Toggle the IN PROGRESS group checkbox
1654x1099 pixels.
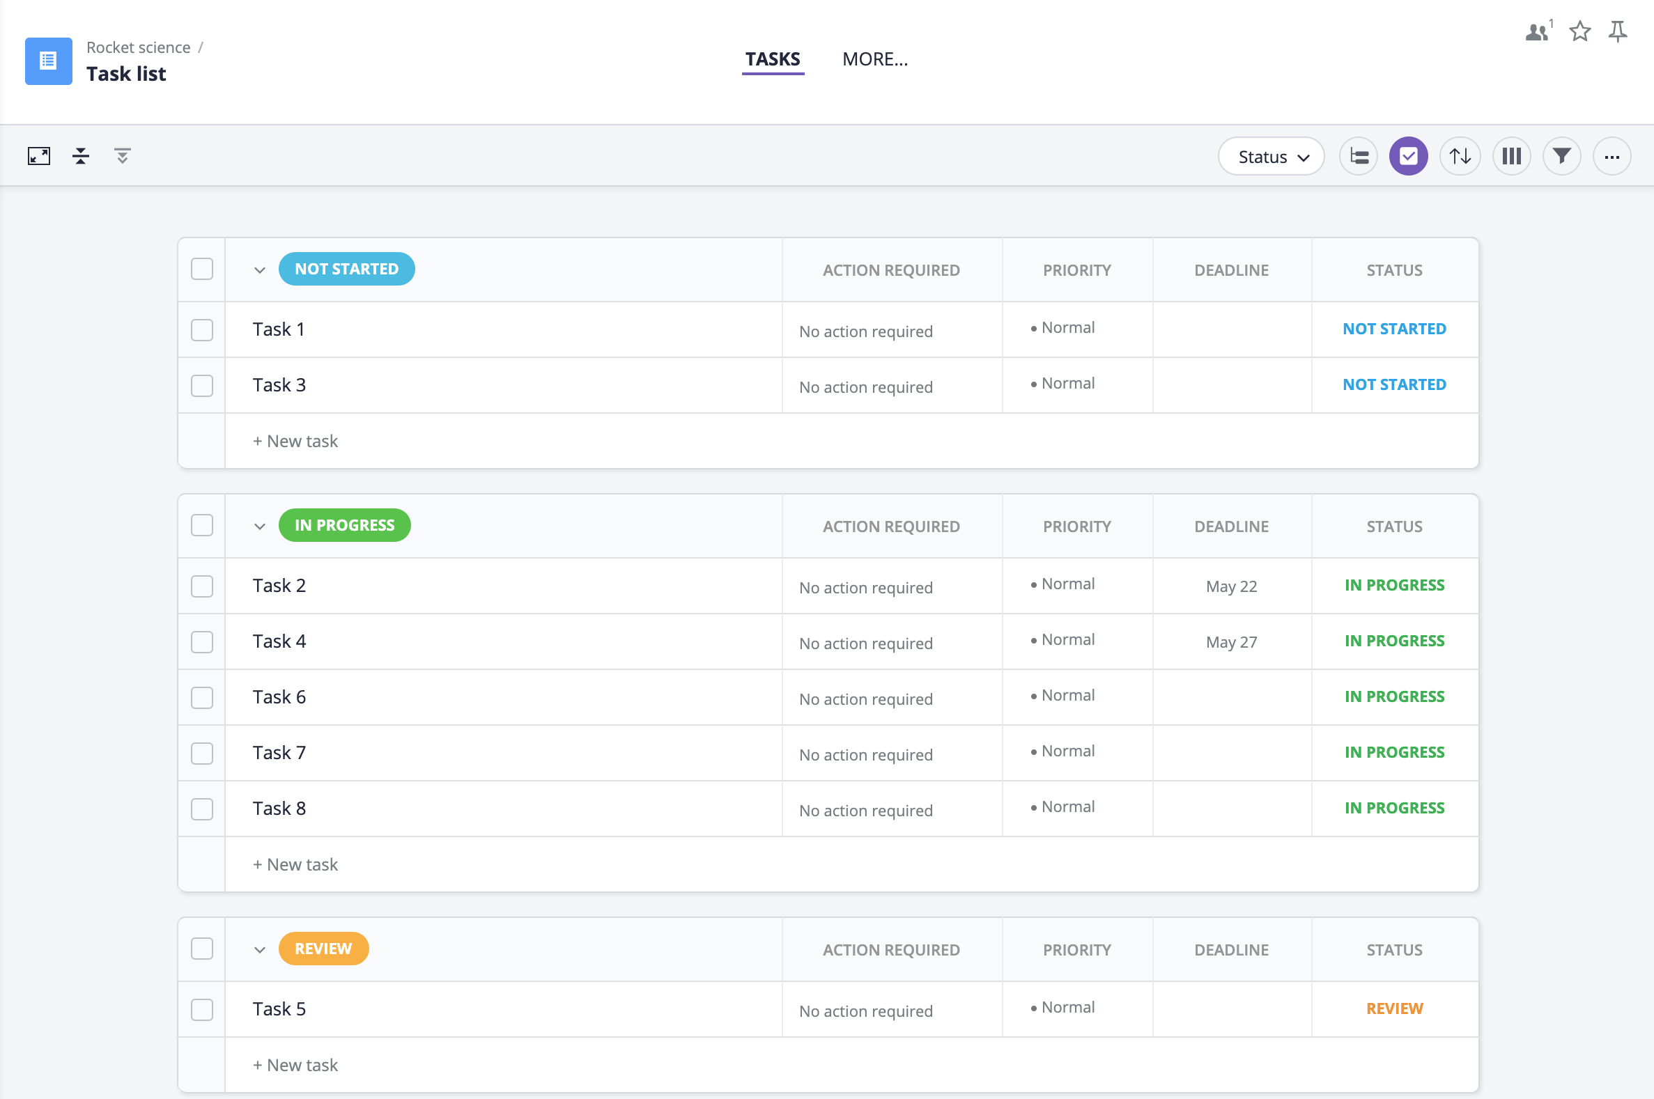(203, 527)
